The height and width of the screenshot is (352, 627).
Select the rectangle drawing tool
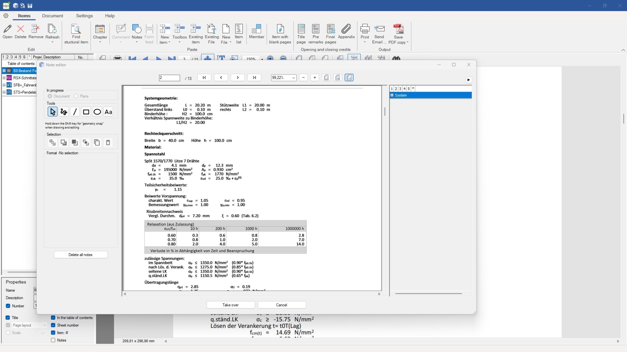86,112
